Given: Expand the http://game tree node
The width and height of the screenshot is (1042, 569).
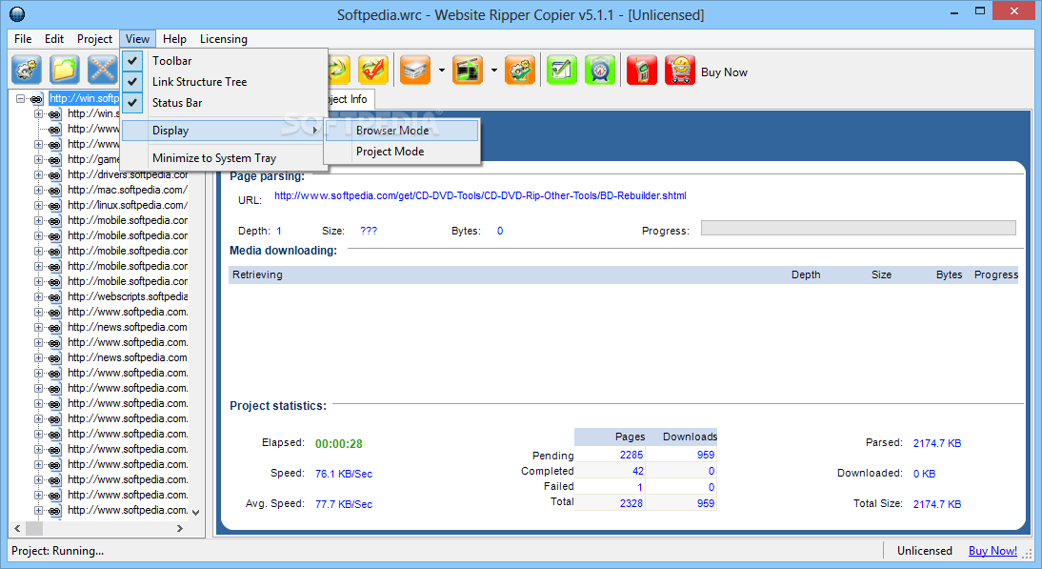Looking at the screenshot, I should pyautogui.click(x=38, y=159).
